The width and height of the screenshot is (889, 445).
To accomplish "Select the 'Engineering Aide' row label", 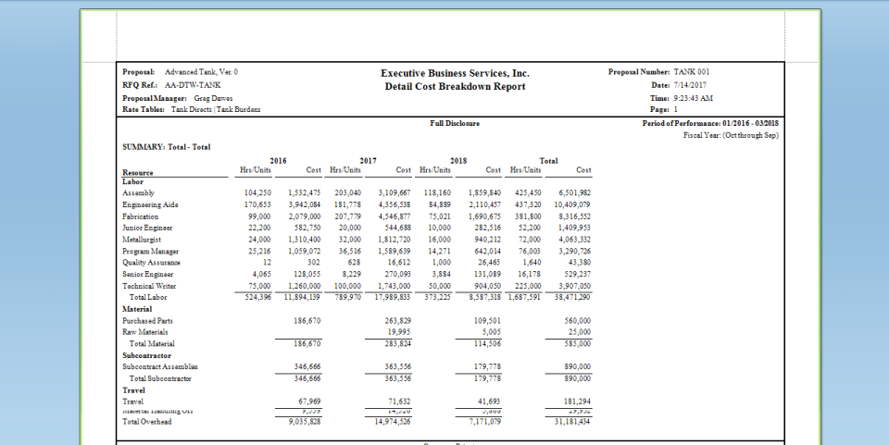I will [x=150, y=205].
